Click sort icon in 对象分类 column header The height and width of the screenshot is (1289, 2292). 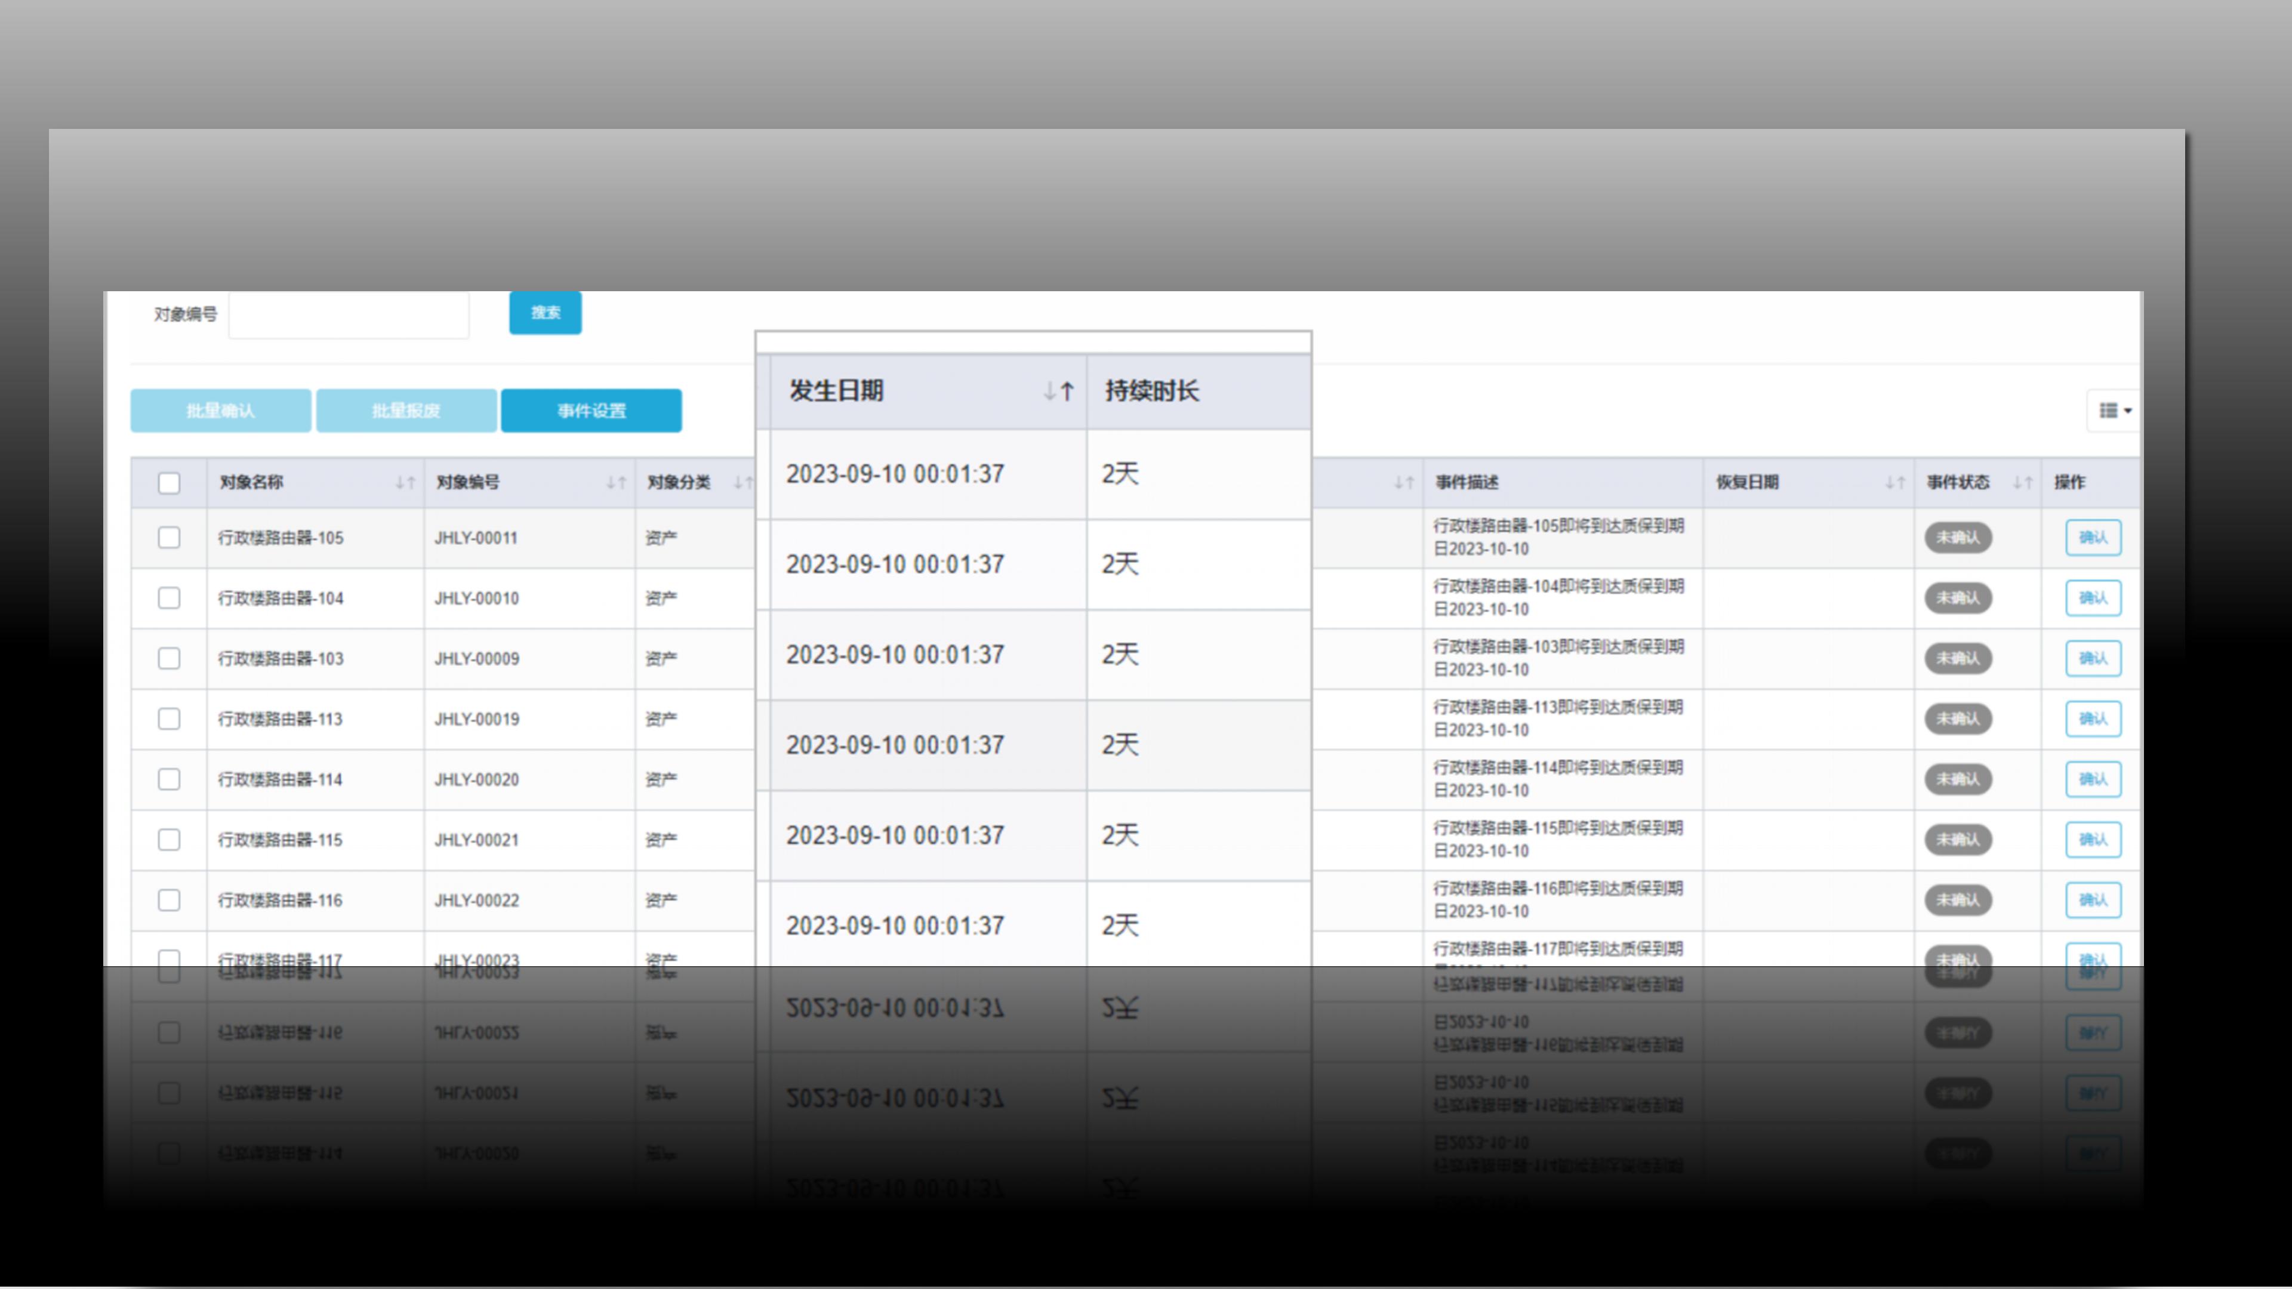coord(742,482)
